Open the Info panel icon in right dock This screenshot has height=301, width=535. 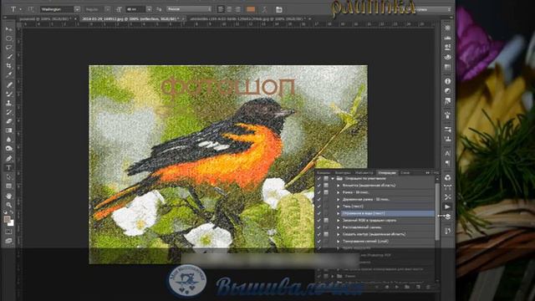(448, 81)
